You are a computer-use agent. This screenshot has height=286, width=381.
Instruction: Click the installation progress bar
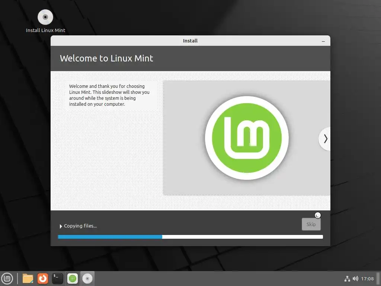(190, 237)
